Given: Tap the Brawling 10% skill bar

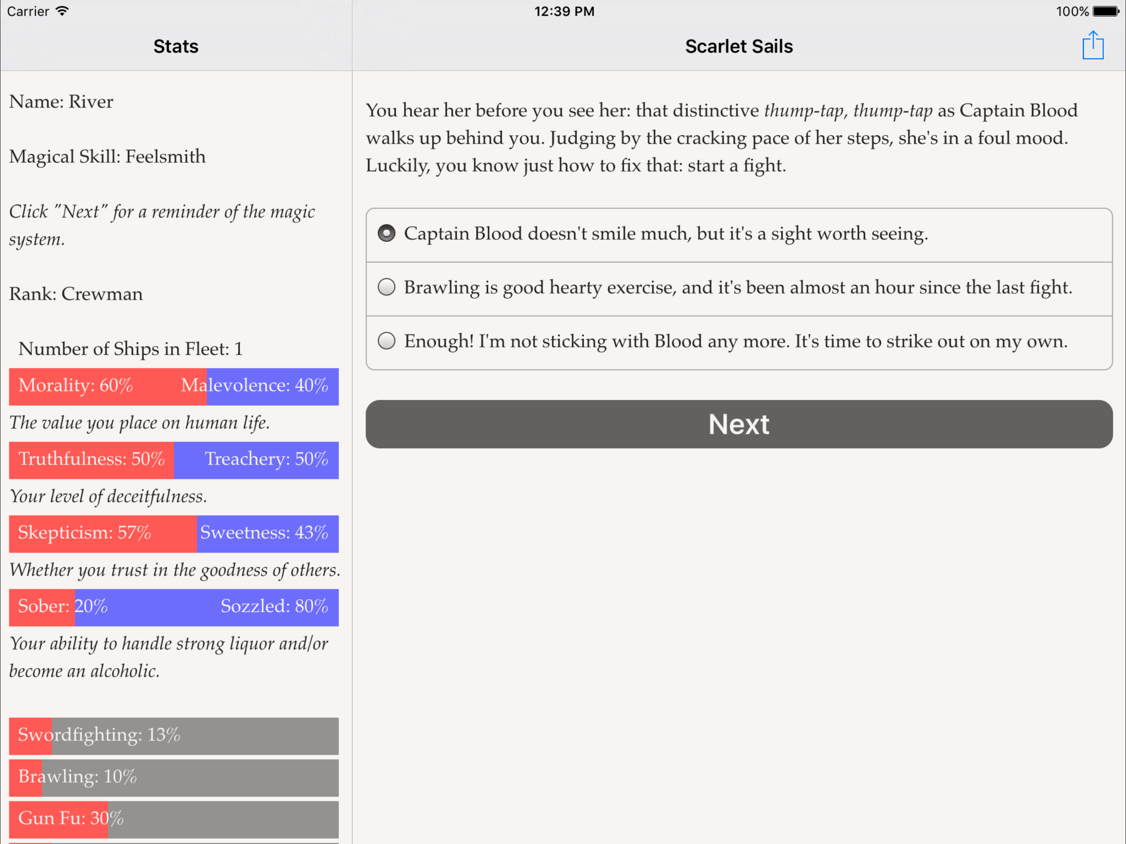Looking at the screenshot, I should (x=174, y=777).
